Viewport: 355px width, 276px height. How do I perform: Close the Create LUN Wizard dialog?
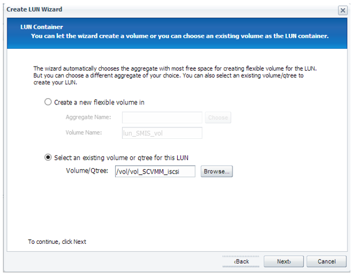pos(343,10)
